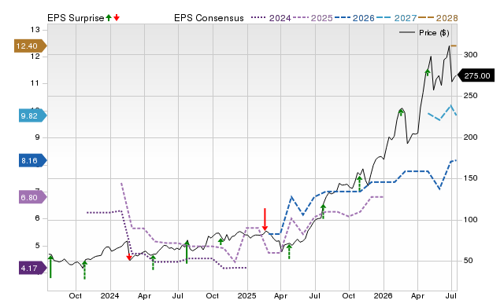Viewport: 504px width, 300px height.
Task: Toggle the 2028 consensus legend entry
Action: point(438,18)
